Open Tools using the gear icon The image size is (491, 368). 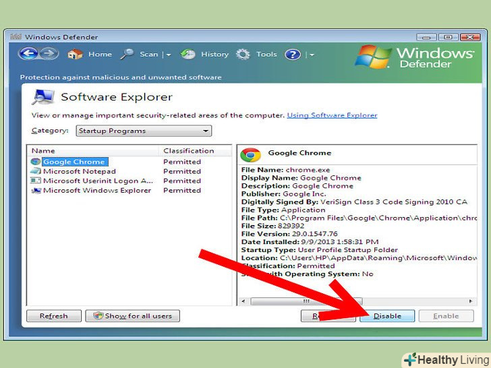tap(243, 54)
